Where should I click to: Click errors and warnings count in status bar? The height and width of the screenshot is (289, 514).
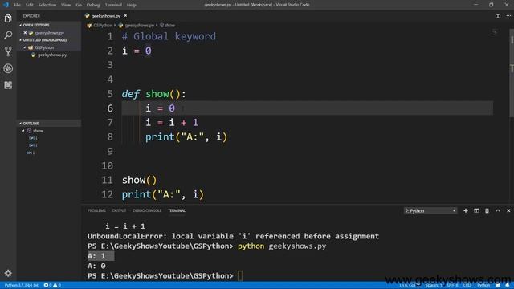tap(52, 286)
